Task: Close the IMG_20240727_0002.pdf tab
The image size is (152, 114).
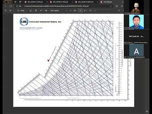Action: coord(72,2)
